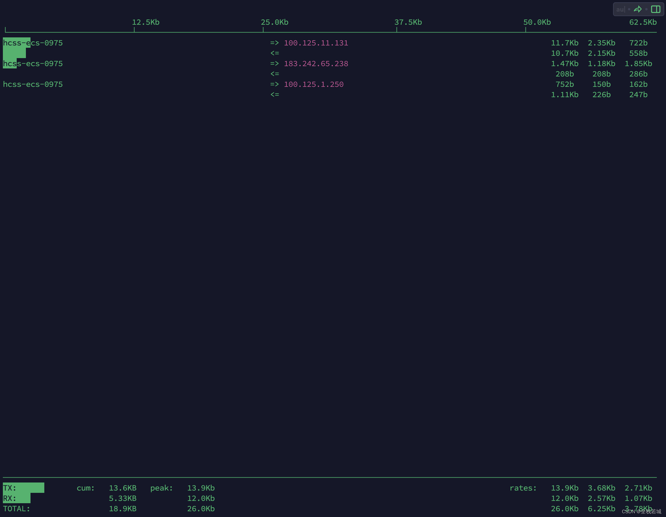Click the 286b rate value
666x517 pixels.
coord(639,74)
